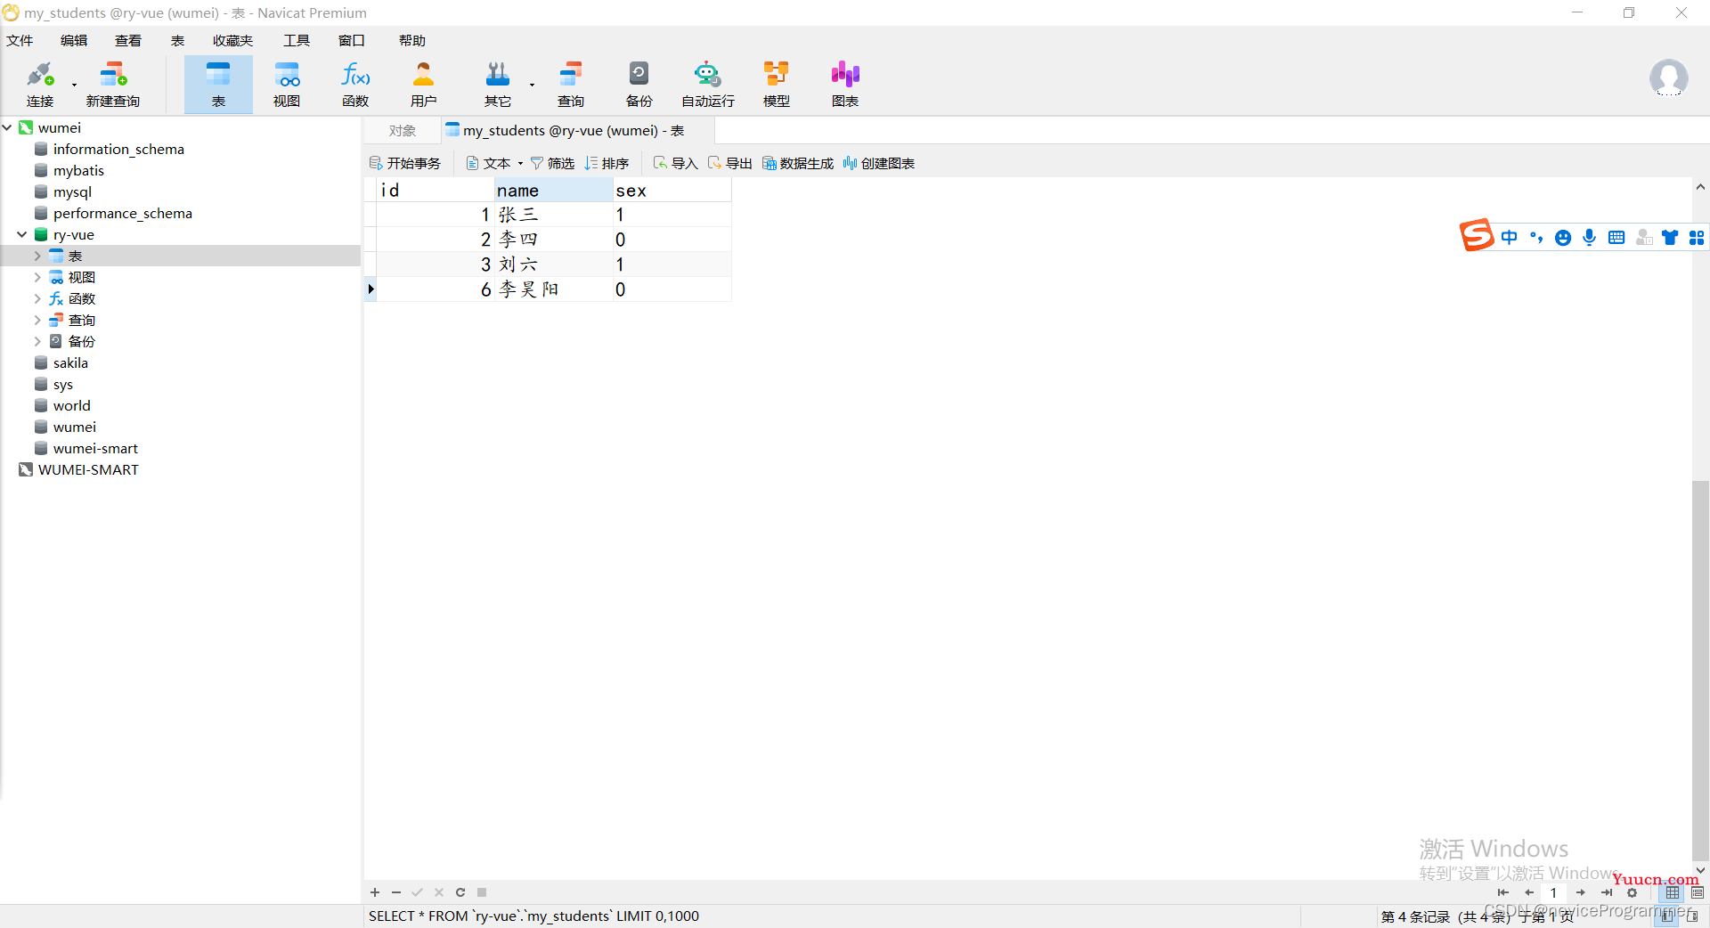
Task: Click the Function toolbar icon
Action: click(x=355, y=84)
